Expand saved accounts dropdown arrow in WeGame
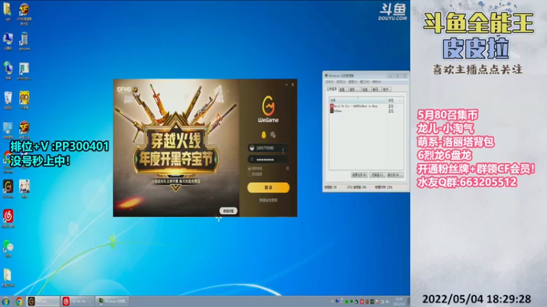This screenshot has width=547, height=307. tap(285, 148)
